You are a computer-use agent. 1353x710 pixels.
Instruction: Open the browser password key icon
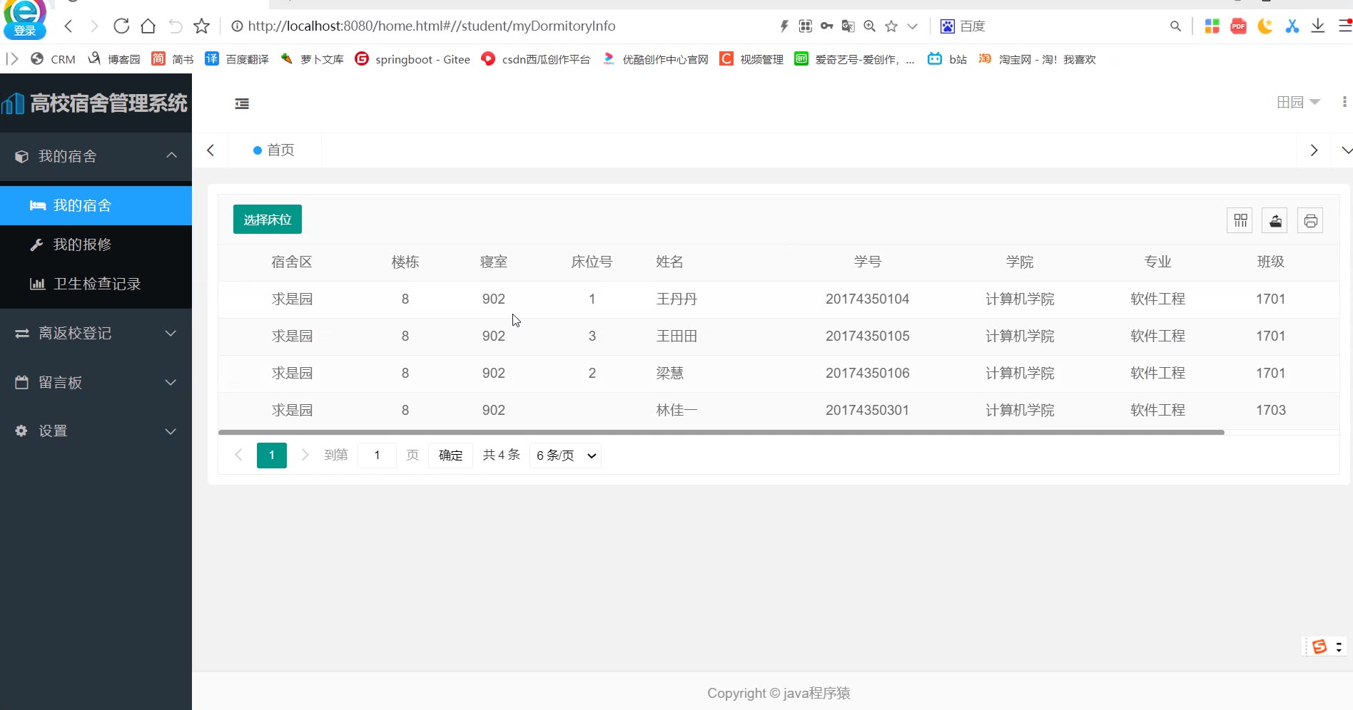[x=826, y=26]
